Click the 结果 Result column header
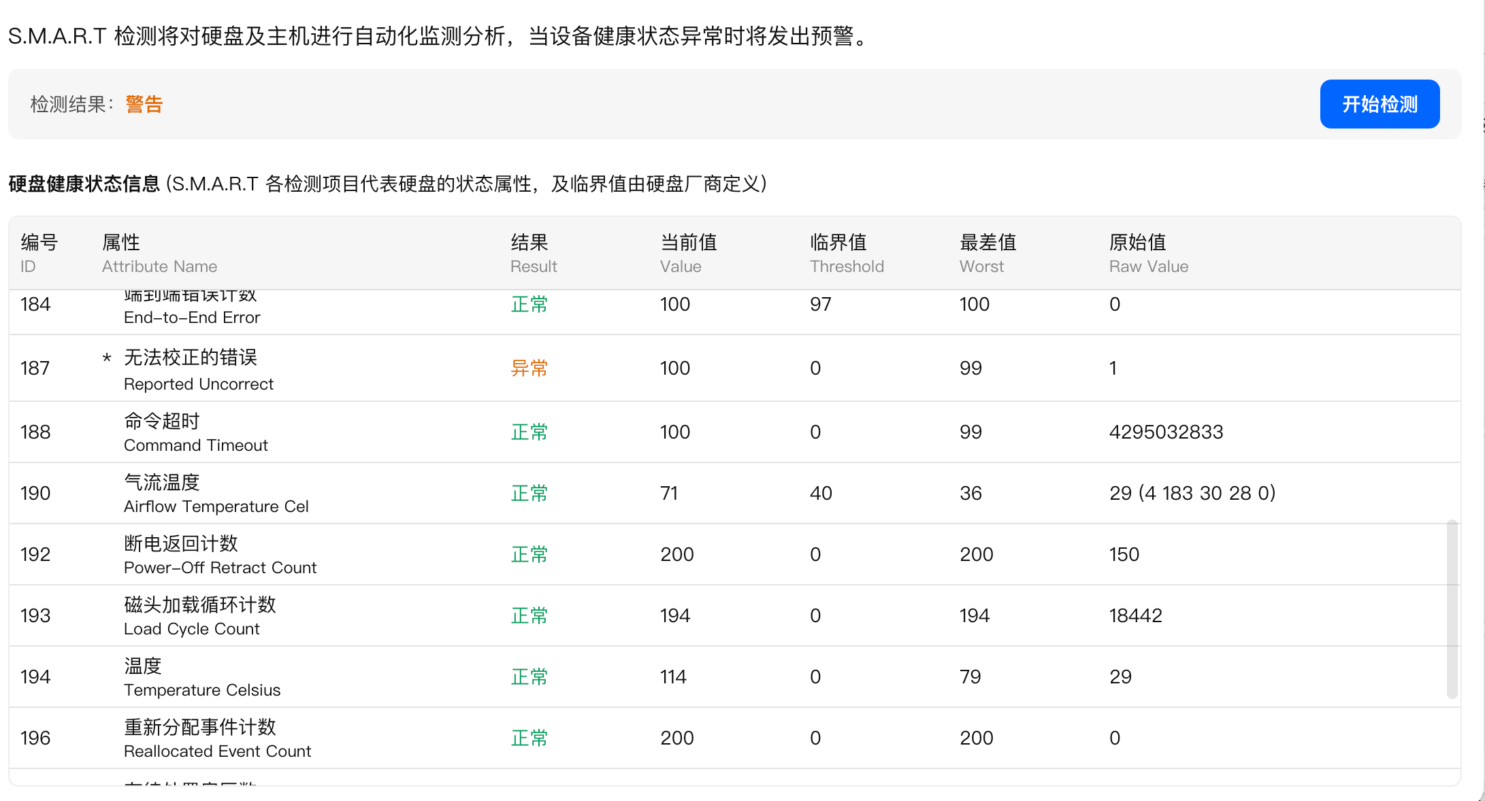 pyautogui.click(x=534, y=254)
